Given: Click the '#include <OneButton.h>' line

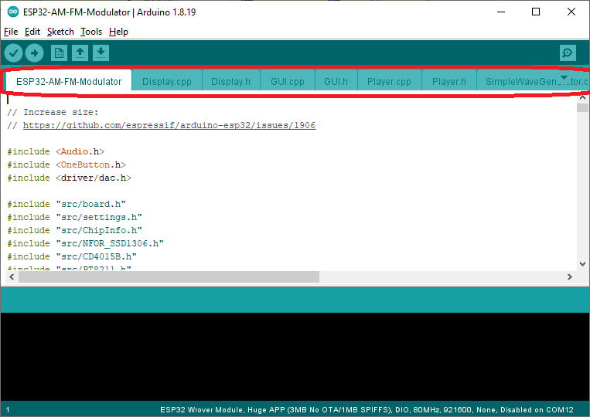Looking at the screenshot, I should (x=67, y=164).
